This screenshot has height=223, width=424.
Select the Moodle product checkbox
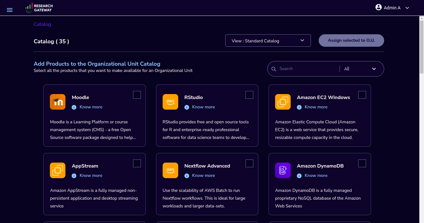click(x=137, y=95)
